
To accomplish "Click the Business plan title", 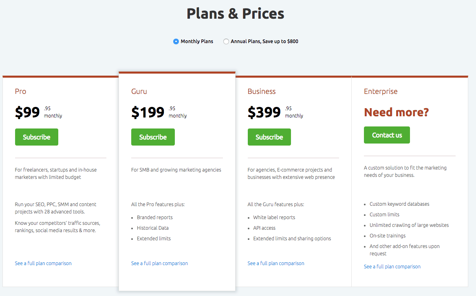I will (262, 91).
